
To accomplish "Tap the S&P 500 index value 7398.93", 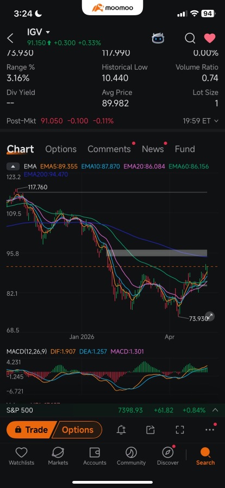I will pyautogui.click(x=130, y=410).
